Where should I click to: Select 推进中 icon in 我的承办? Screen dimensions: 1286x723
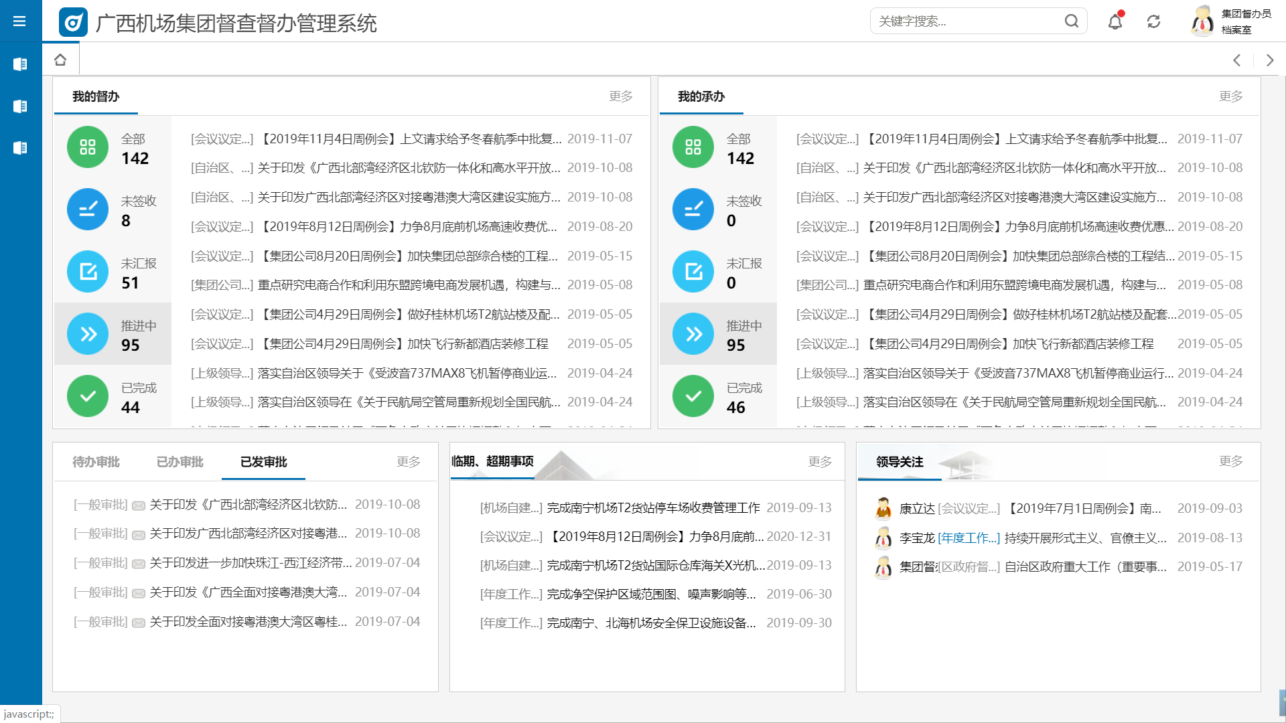(x=693, y=334)
